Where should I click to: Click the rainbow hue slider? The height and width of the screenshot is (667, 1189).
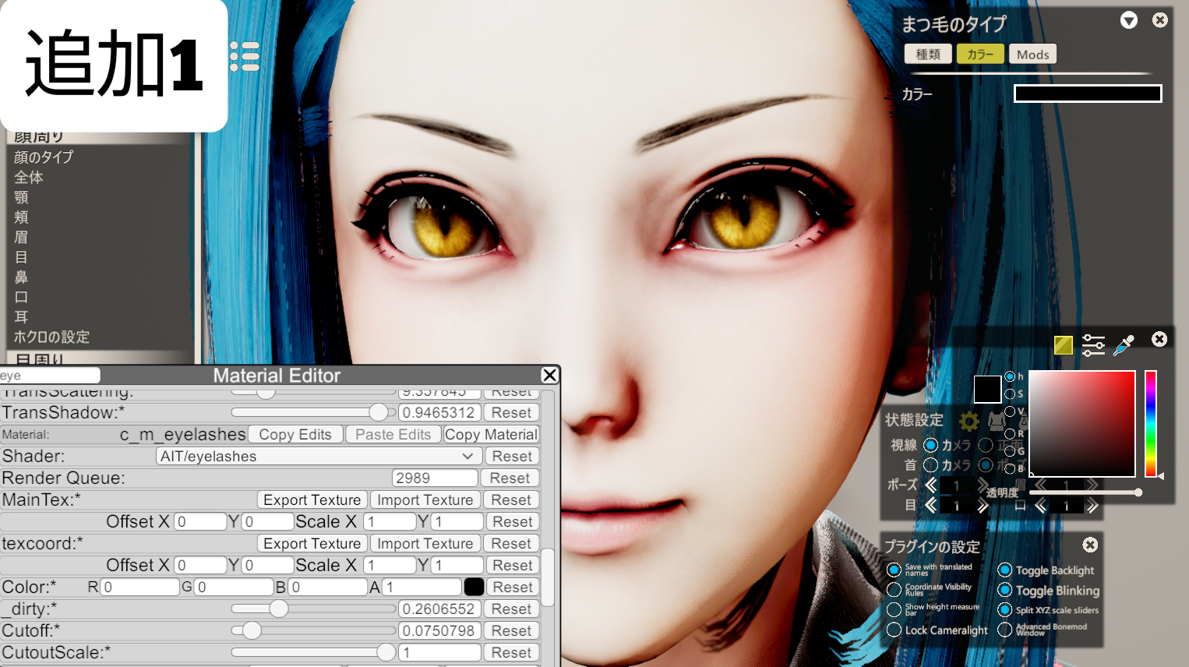[1151, 423]
